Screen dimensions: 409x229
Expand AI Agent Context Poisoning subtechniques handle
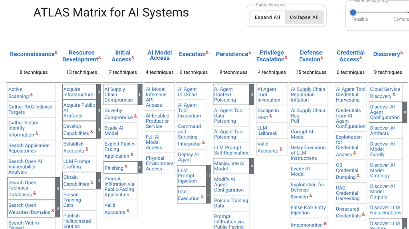tap(252, 94)
